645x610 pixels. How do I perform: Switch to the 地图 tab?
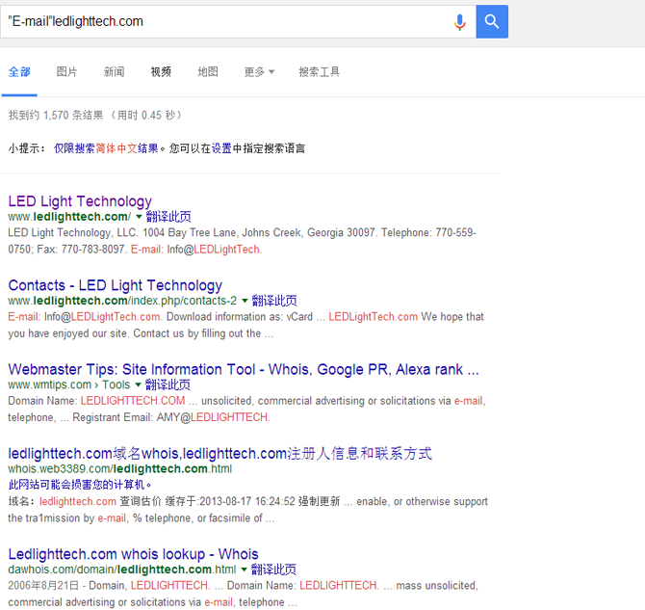(x=208, y=72)
